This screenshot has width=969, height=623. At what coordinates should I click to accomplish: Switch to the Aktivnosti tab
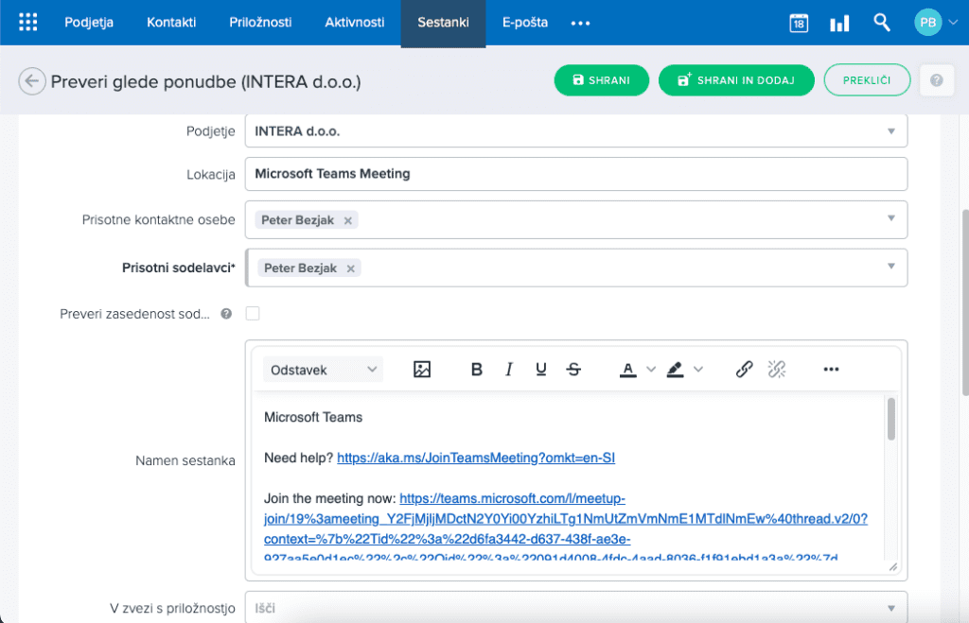(354, 23)
